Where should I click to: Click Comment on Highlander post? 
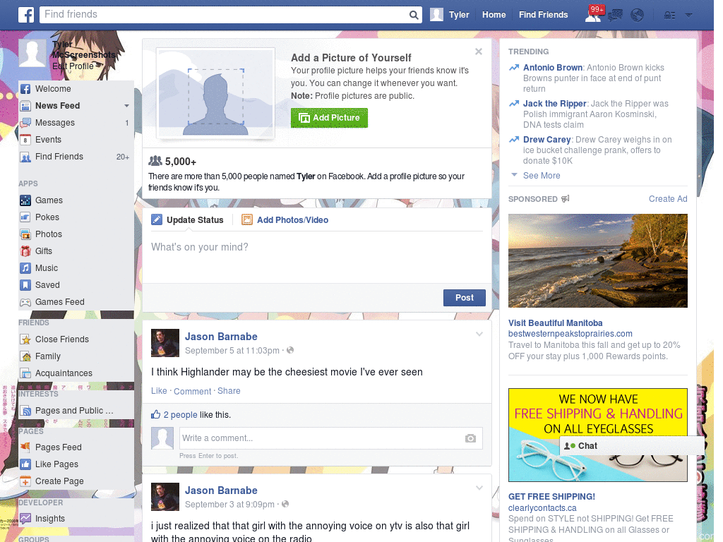coord(192,391)
